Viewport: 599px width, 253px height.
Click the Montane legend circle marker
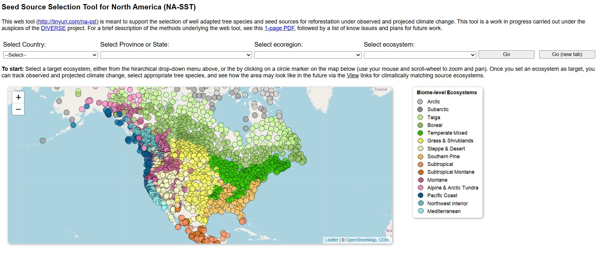(421, 180)
